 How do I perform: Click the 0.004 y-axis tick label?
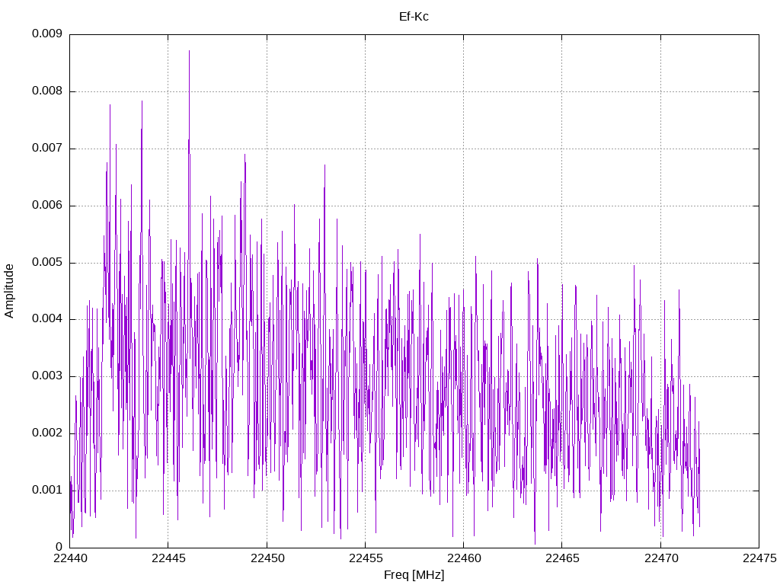[46, 319]
